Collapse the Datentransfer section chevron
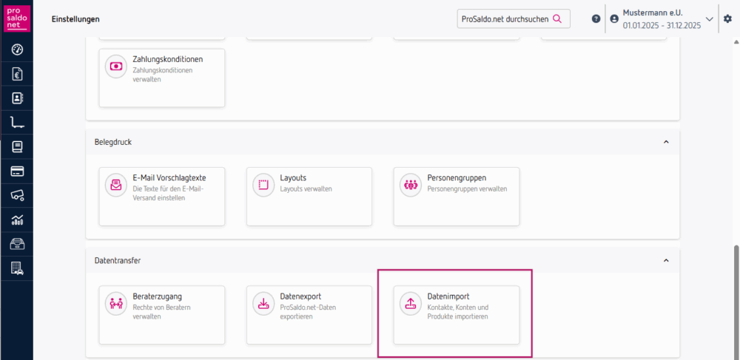Image resolution: width=740 pixels, height=360 pixels. pos(665,261)
